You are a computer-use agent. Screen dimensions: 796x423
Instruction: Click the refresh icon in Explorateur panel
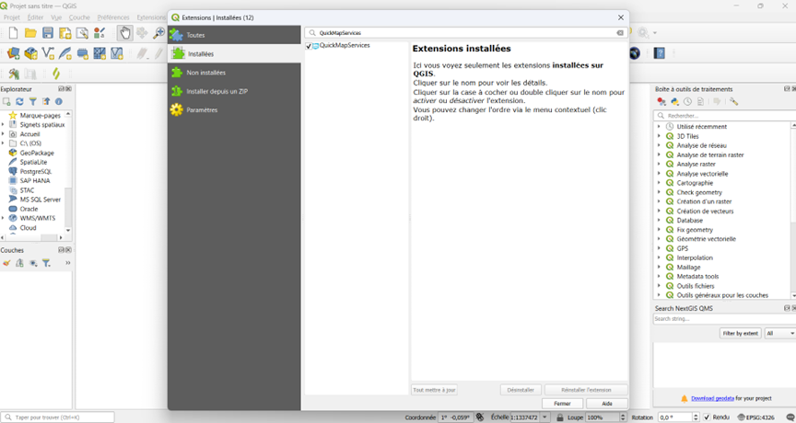coord(20,102)
